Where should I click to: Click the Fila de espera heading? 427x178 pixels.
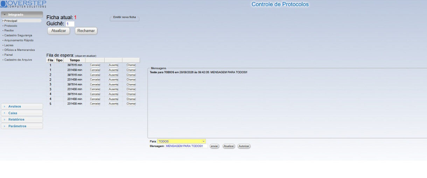pos(60,55)
